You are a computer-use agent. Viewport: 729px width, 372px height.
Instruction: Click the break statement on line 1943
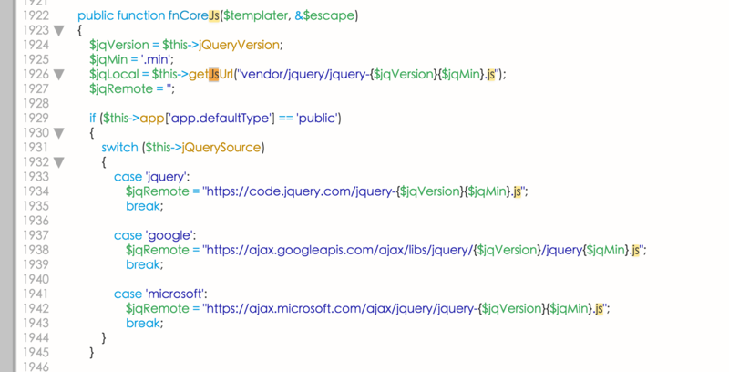click(145, 323)
